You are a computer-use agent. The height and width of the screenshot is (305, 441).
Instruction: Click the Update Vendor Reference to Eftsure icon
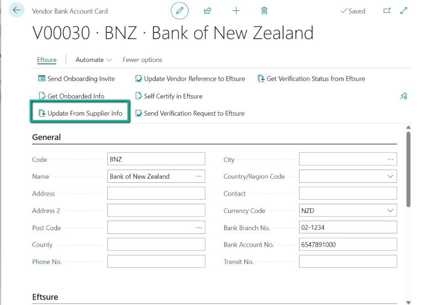[x=138, y=78]
